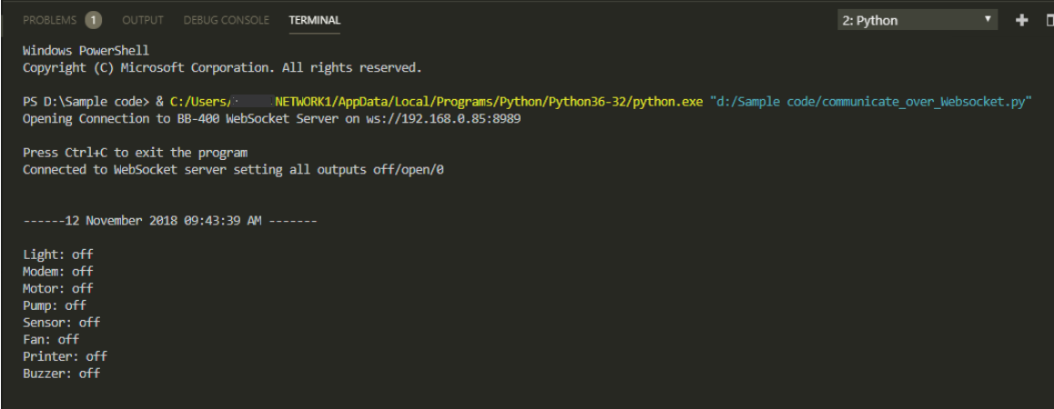This screenshot has height=409, width=1054.
Task: Select the TERMINAL tab
Action: point(314,20)
